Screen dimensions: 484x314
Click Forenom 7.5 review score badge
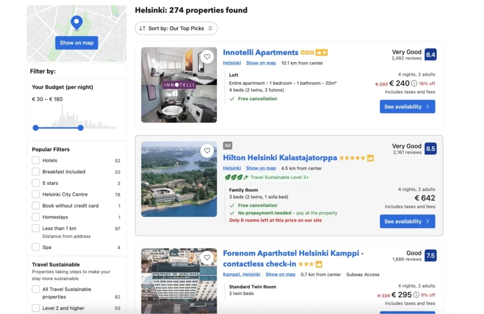[430, 256]
